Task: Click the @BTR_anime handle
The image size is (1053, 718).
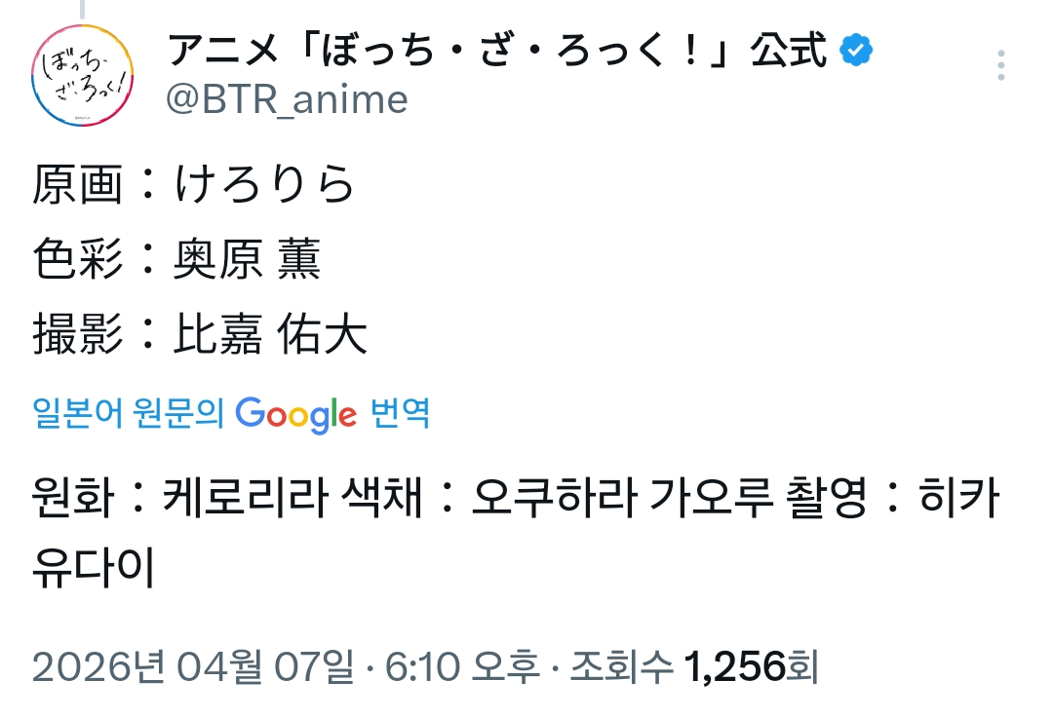Action: pos(288,99)
